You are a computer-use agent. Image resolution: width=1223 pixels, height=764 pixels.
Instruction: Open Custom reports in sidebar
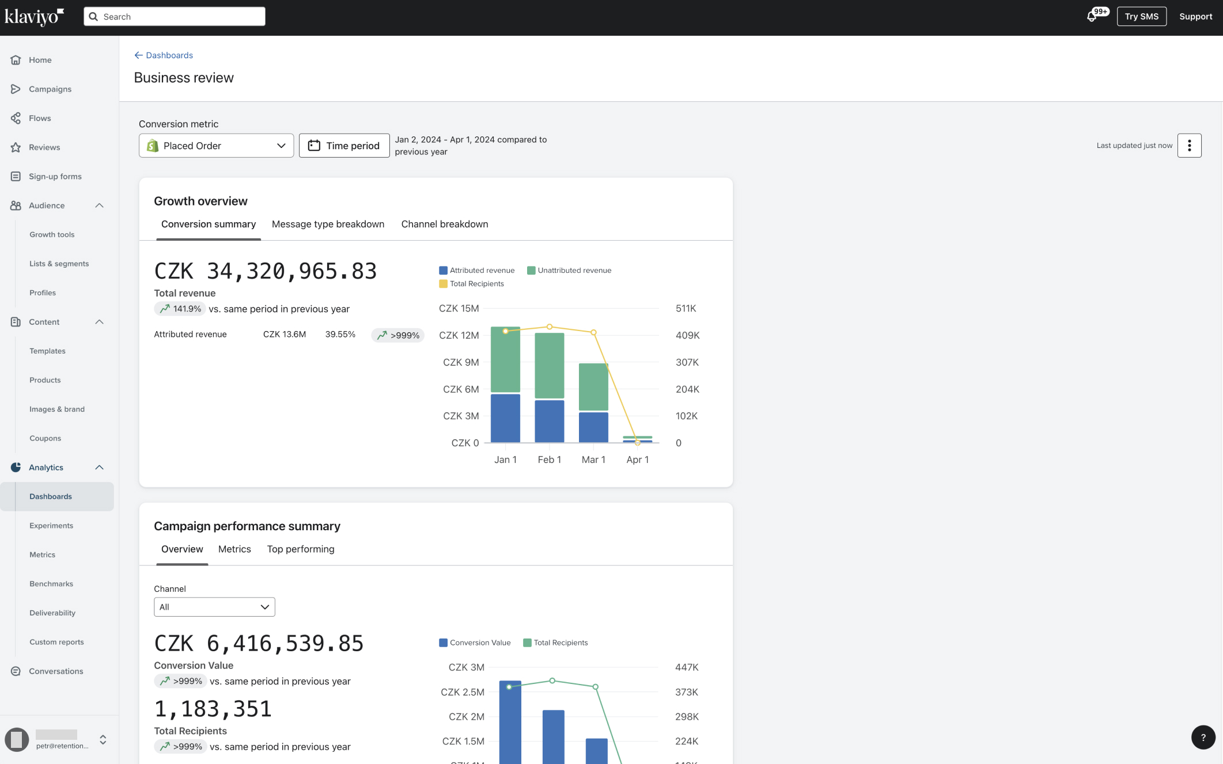[x=56, y=642]
